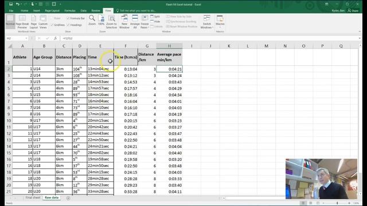
Task: Click View Side by Side
Action: click(x=179, y=17)
